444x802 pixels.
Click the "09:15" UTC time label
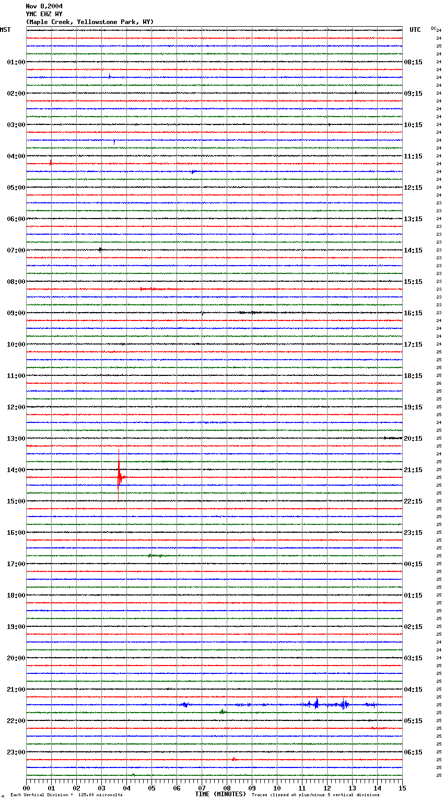tap(413, 94)
